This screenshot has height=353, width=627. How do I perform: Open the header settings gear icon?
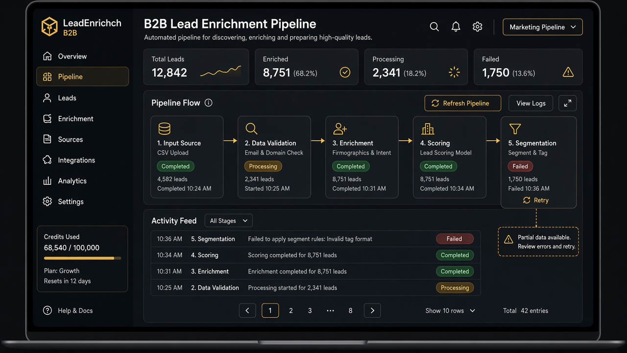pyautogui.click(x=478, y=27)
